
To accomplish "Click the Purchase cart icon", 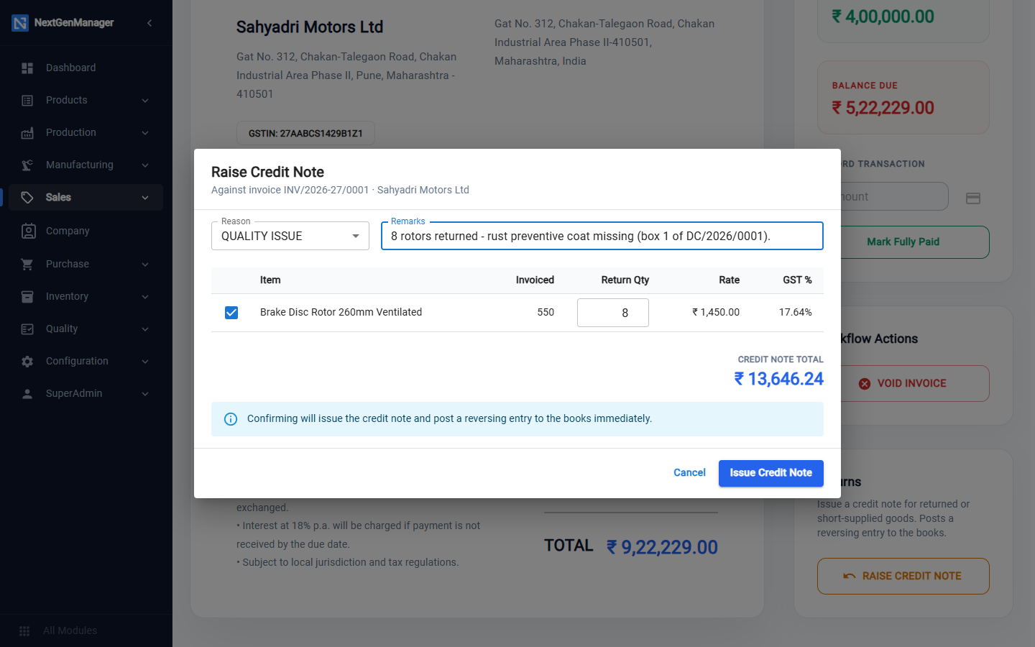I will 27,264.
